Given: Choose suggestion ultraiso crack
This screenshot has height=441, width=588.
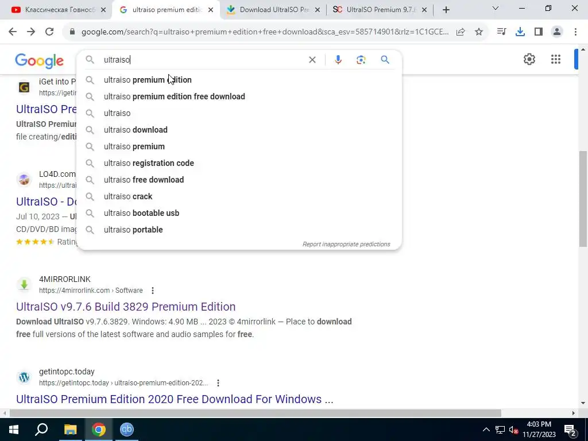Looking at the screenshot, I should tap(239, 196).
